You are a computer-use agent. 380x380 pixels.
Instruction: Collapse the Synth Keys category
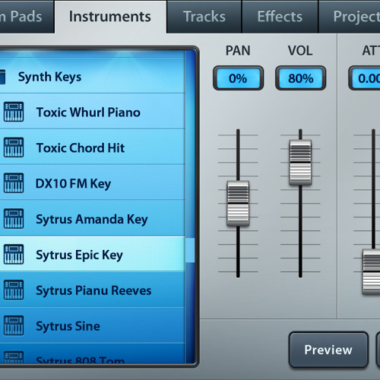coord(93,77)
